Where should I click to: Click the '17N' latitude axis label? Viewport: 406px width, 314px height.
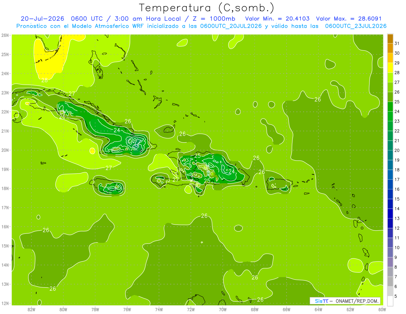click(5, 208)
